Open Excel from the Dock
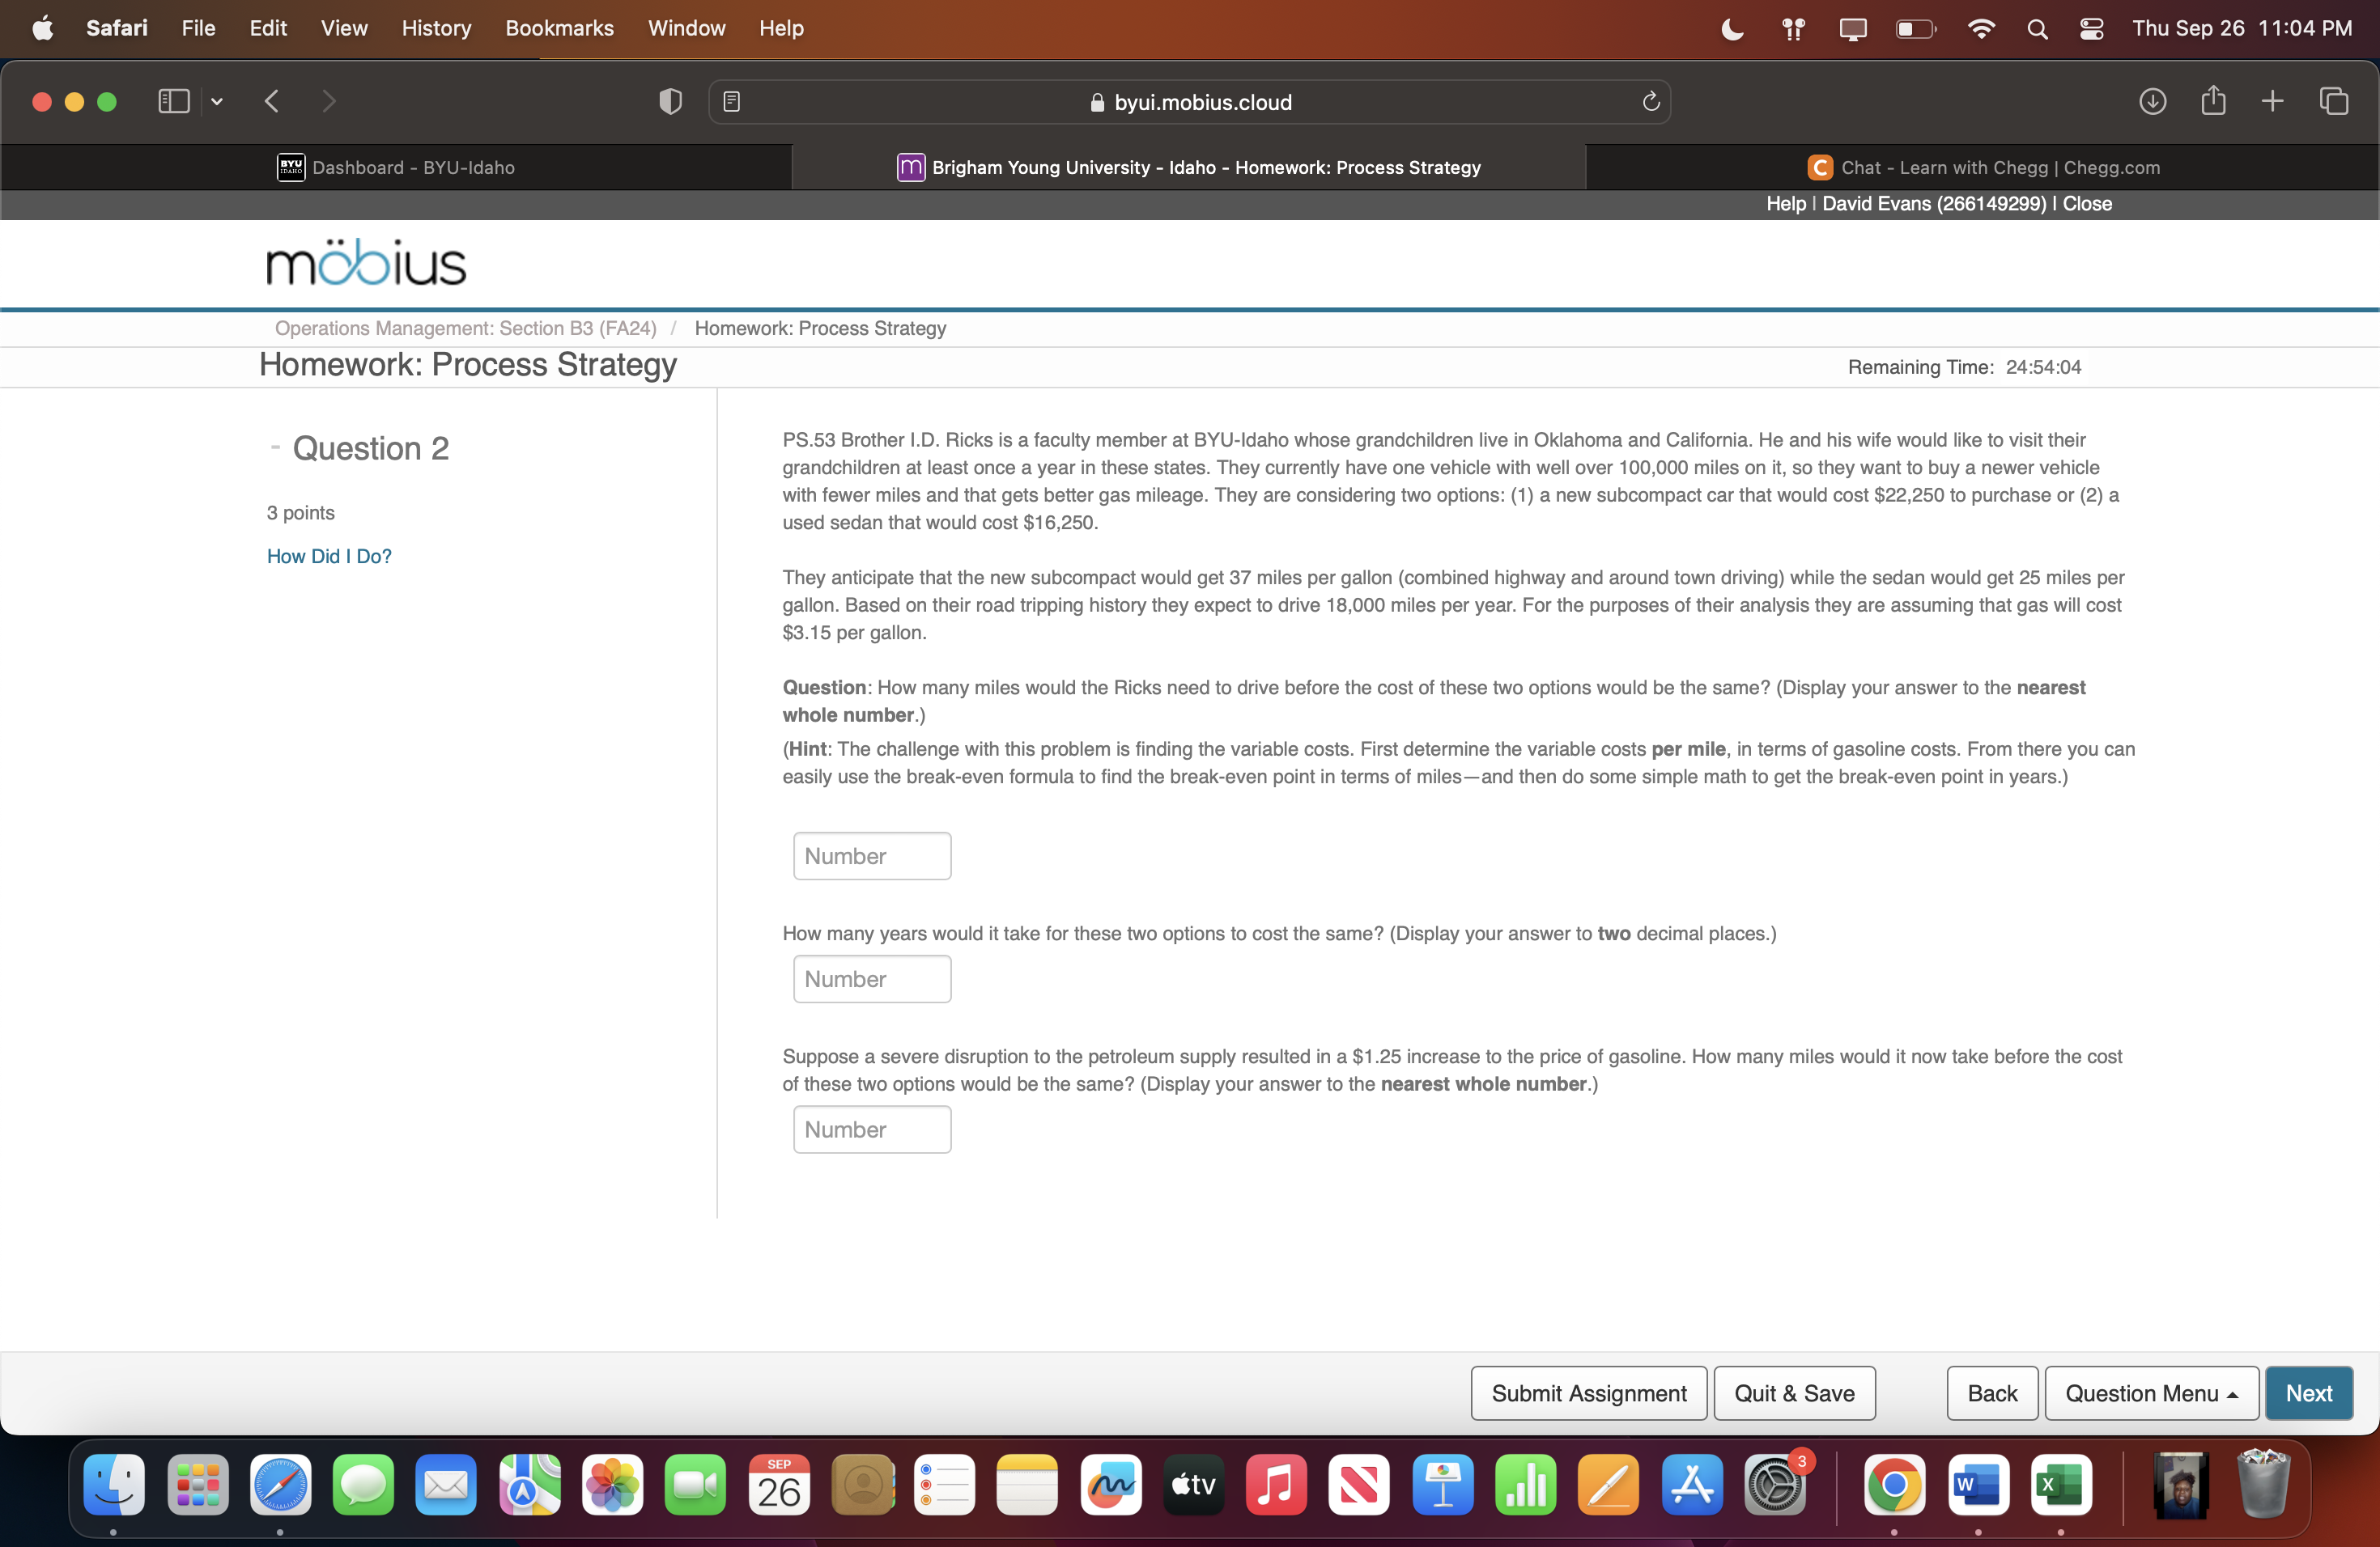Screen dimensions: 2380x1547 point(2060,1484)
